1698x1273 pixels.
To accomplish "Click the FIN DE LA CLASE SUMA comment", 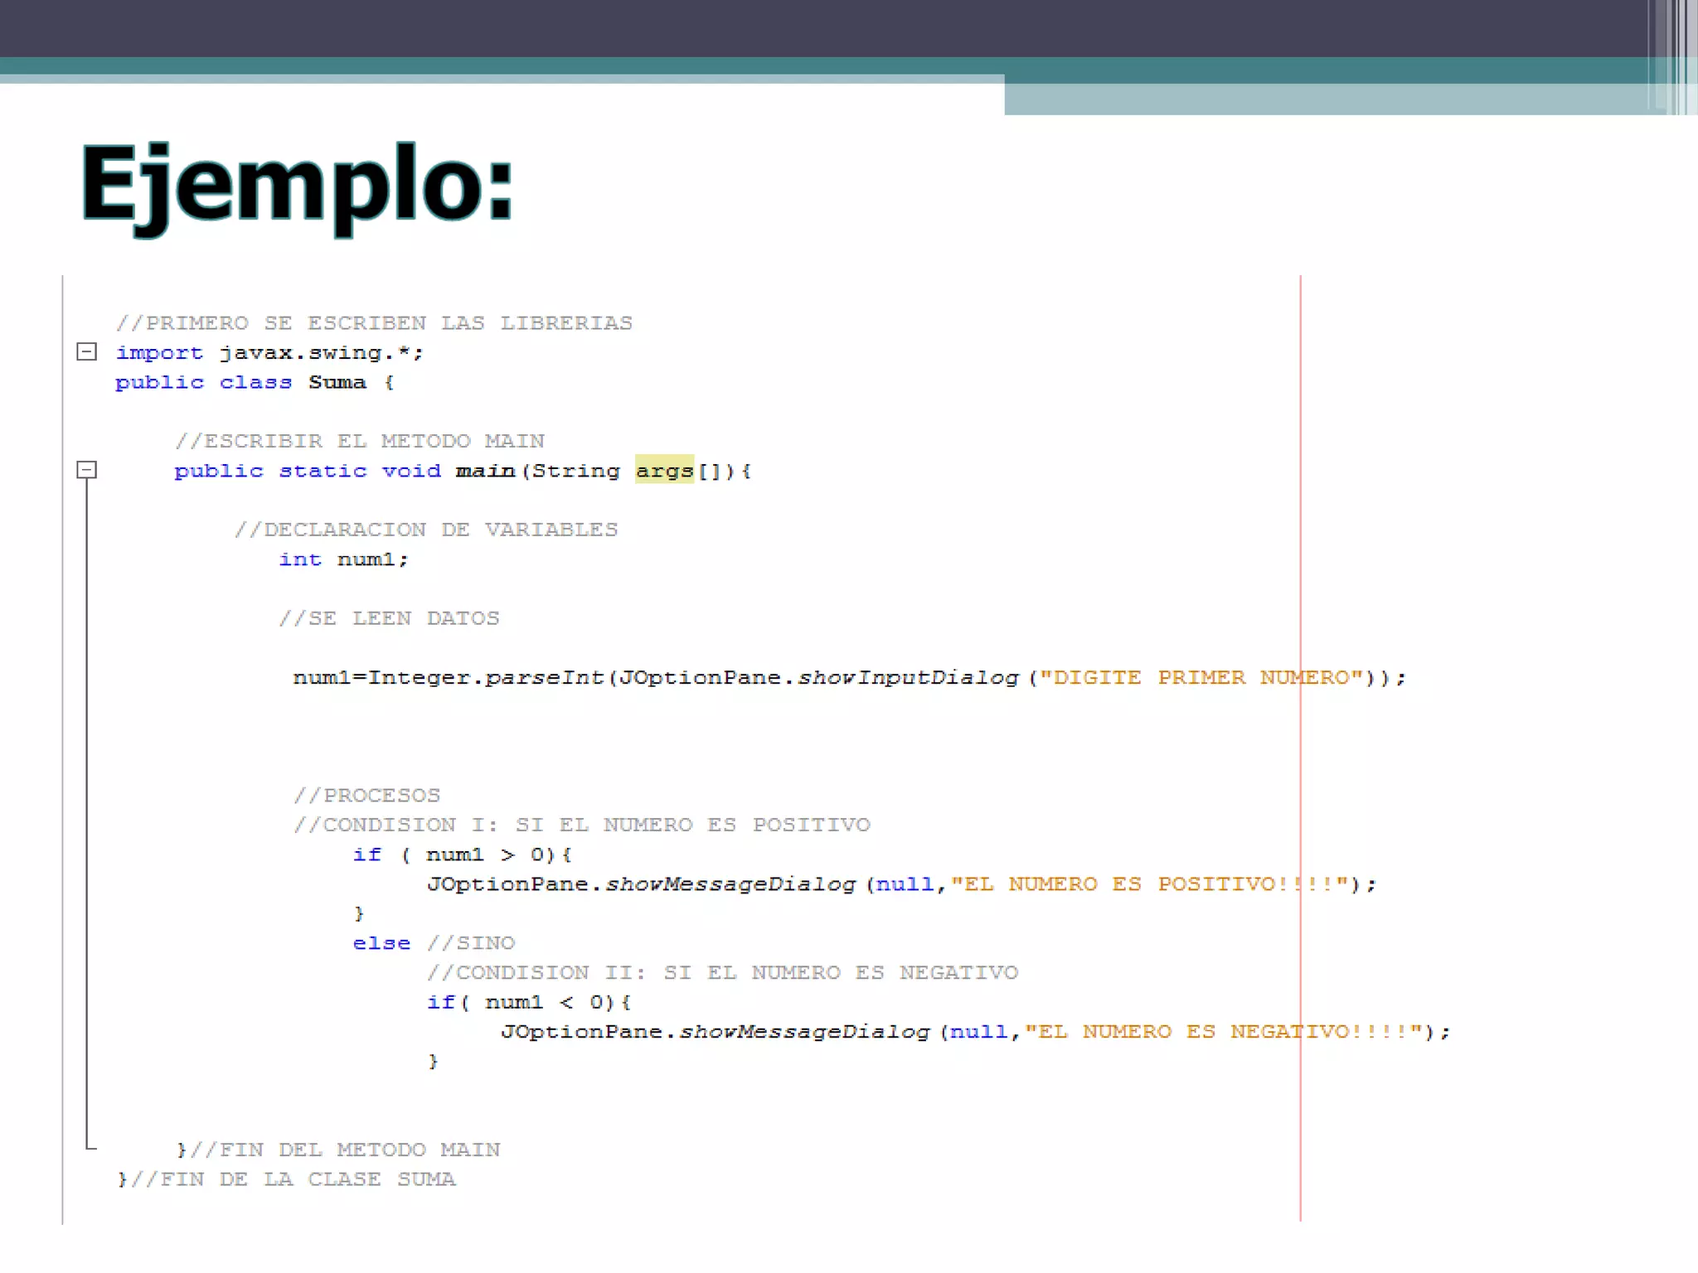I will click(x=294, y=1179).
